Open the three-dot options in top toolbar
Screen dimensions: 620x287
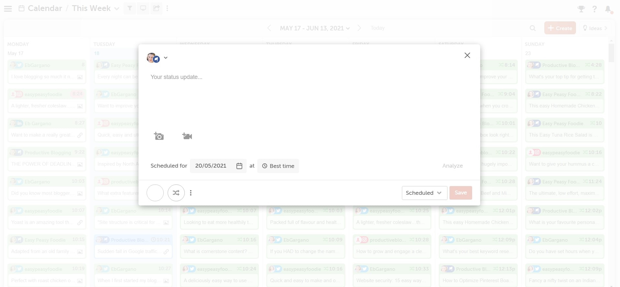[x=167, y=8]
